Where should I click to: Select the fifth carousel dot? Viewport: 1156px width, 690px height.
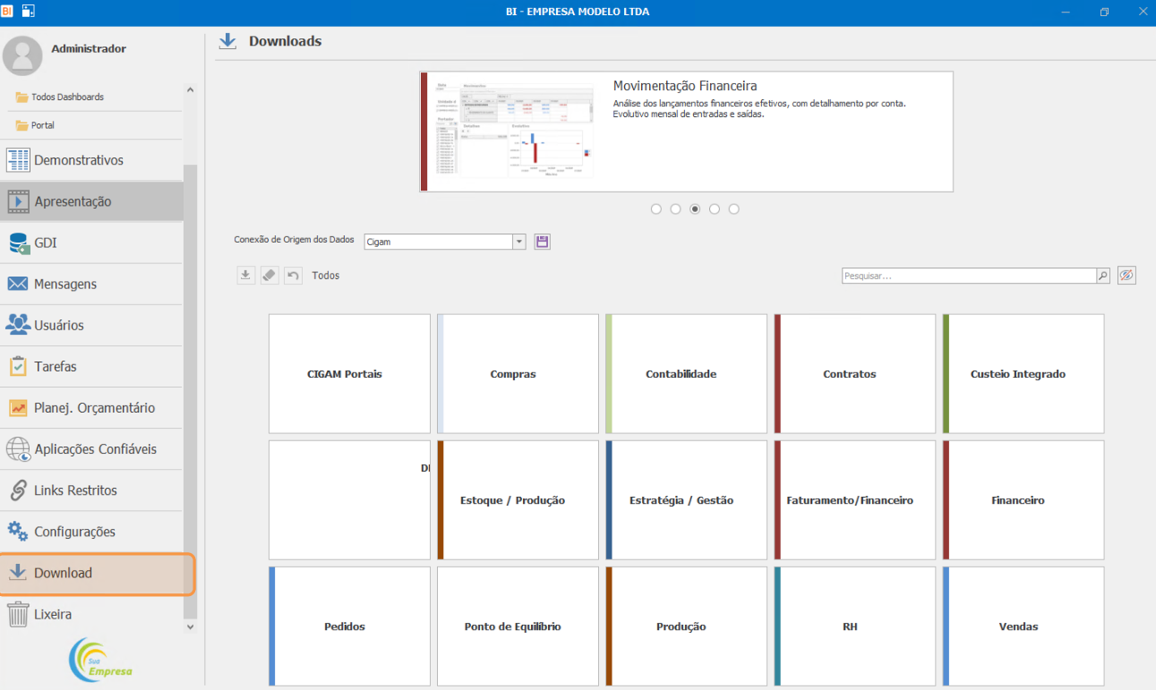point(734,209)
